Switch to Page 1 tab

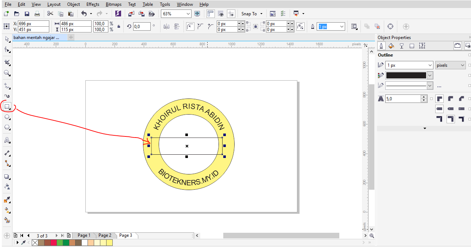pos(84,235)
